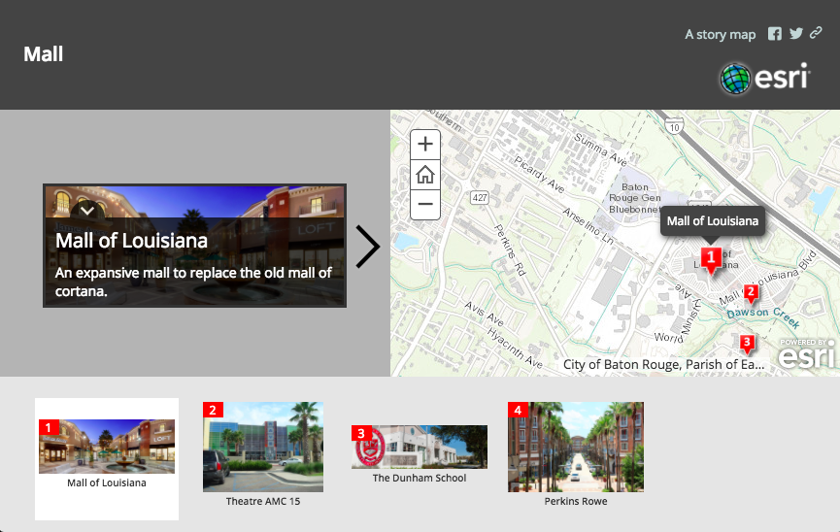Select Theatre AMC 15 thumbnail
This screenshot has width=840, height=532.
tap(263, 447)
